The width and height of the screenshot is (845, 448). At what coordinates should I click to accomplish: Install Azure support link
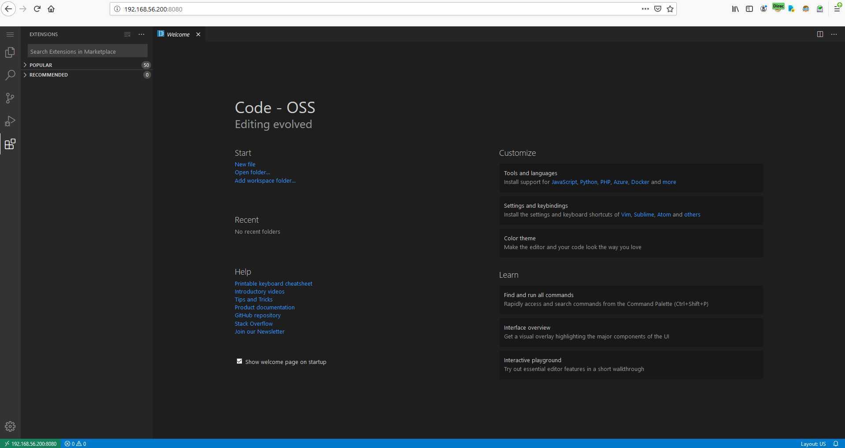click(x=621, y=182)
